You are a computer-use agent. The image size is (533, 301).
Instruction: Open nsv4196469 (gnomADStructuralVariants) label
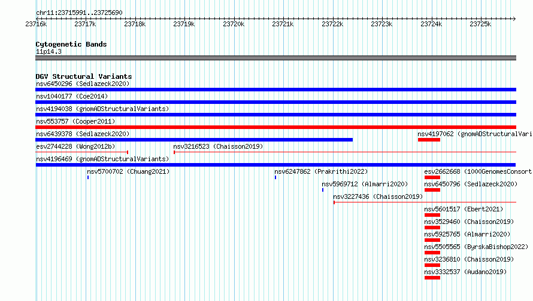point(102,159)
